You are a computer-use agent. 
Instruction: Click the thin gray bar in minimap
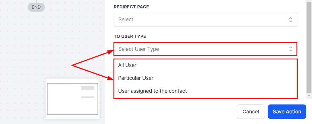click(x=87, y=97)
